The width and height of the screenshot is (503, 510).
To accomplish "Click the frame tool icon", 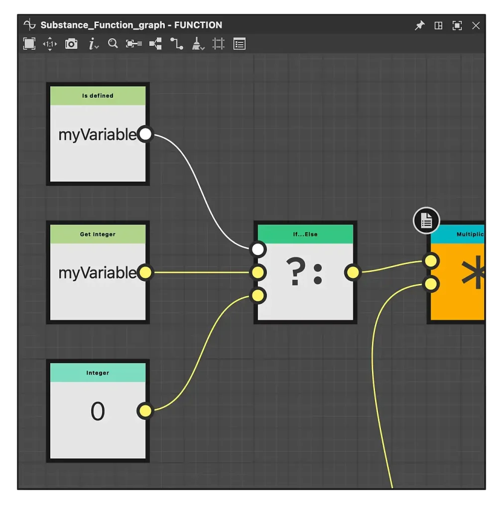I will [x=219, y=44].
